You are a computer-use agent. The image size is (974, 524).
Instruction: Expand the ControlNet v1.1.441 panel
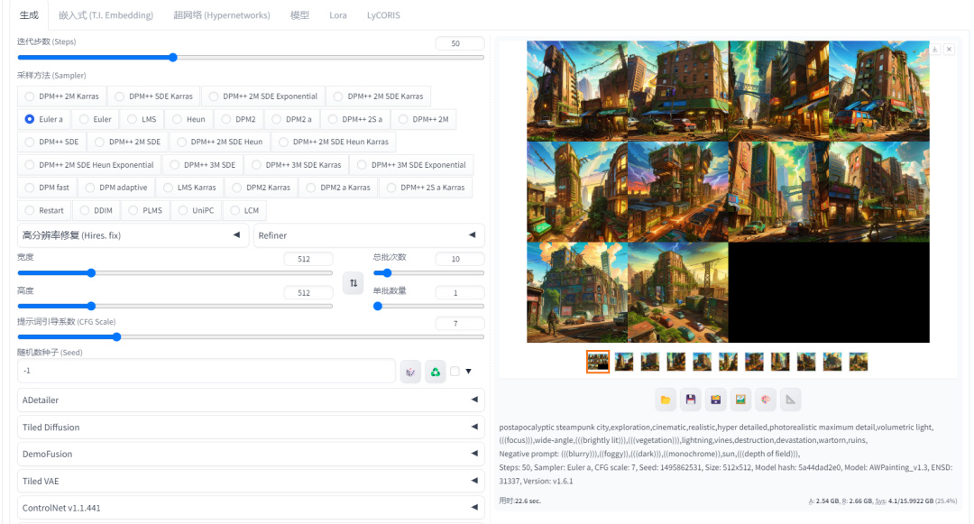pyautogui.click(x=251, y=508)
